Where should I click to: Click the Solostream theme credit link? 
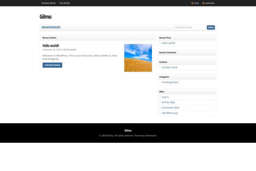click(x=151, y=136)
